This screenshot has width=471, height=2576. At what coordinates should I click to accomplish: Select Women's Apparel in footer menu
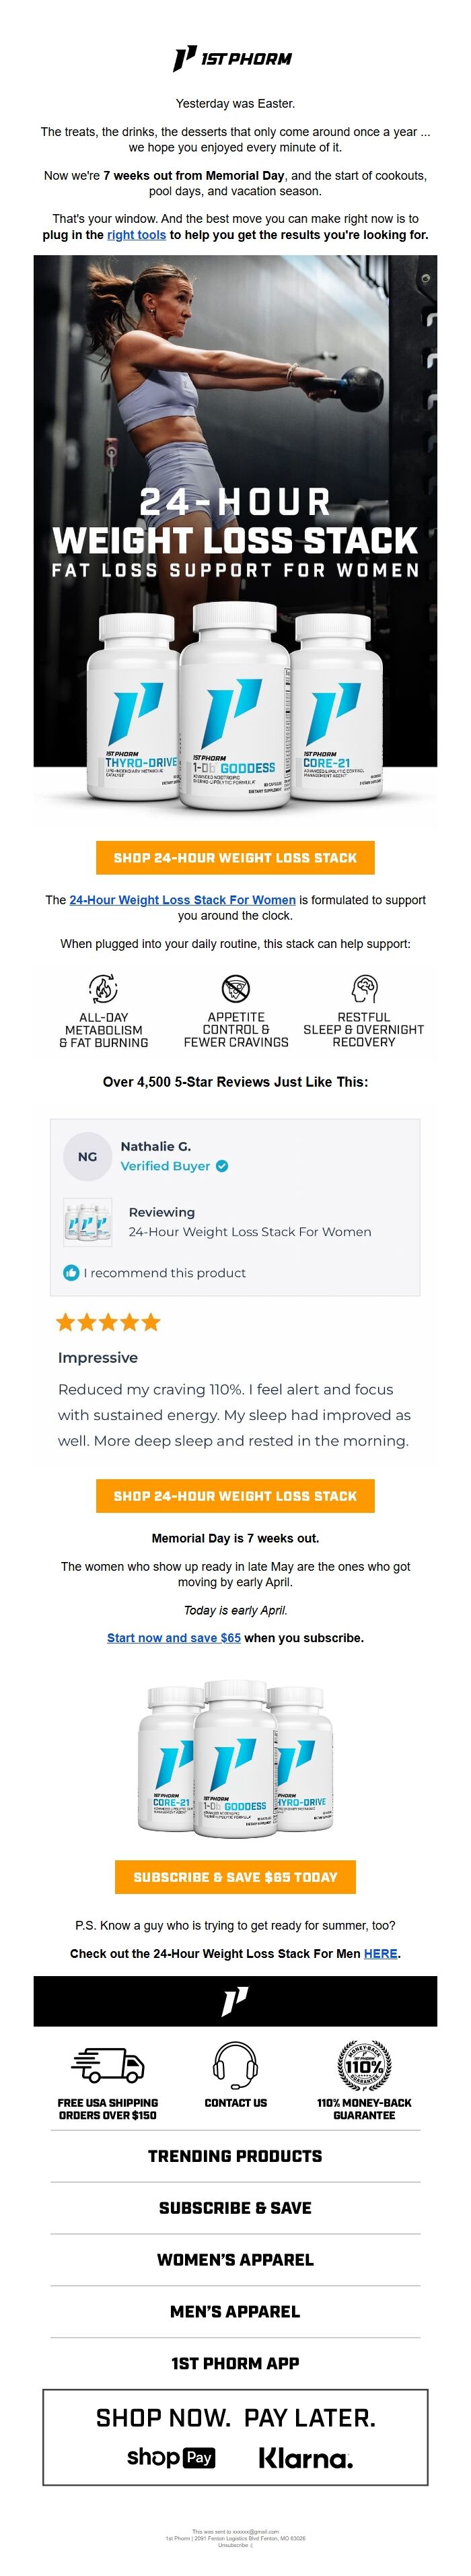point(235,2260)
